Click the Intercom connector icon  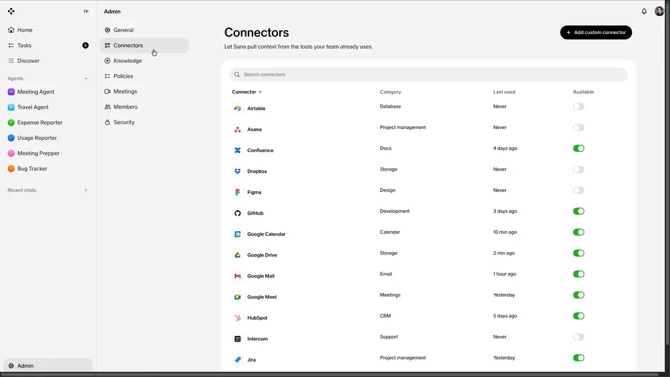[x=238, y=339]
